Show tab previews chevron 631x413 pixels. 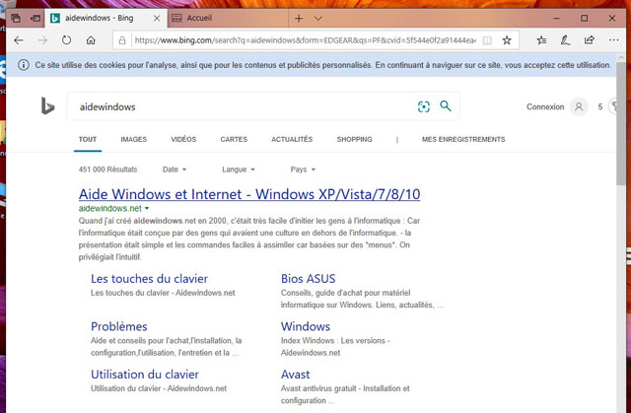[317, 18]
